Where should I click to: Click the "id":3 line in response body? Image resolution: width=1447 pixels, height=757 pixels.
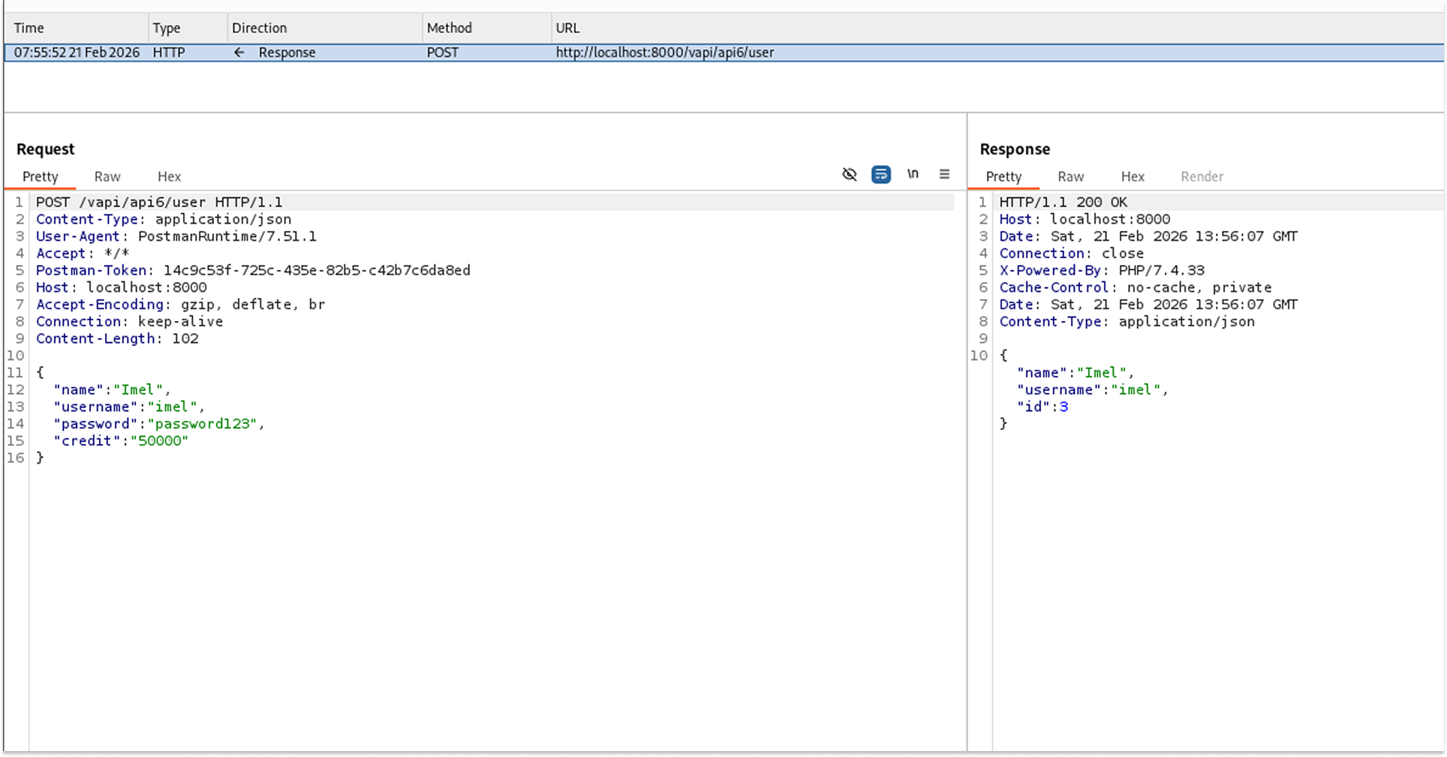[1042, 407]
